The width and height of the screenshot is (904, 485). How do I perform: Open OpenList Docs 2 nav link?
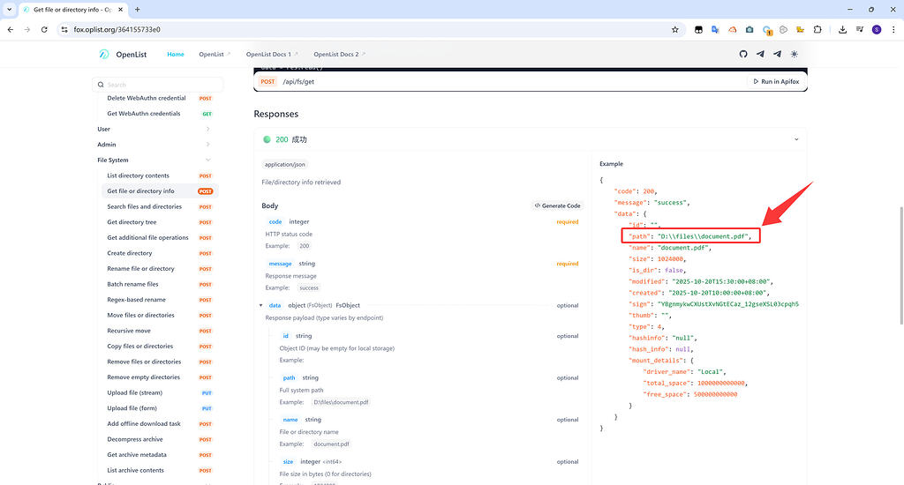tap(340, 54)
